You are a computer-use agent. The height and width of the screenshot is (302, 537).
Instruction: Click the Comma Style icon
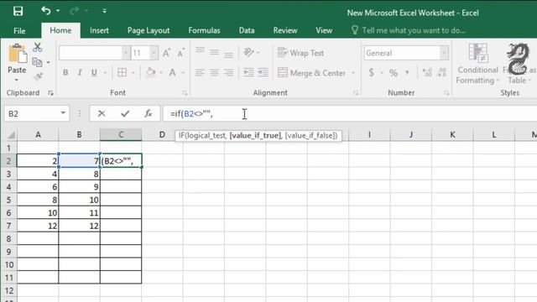[407, 72]
